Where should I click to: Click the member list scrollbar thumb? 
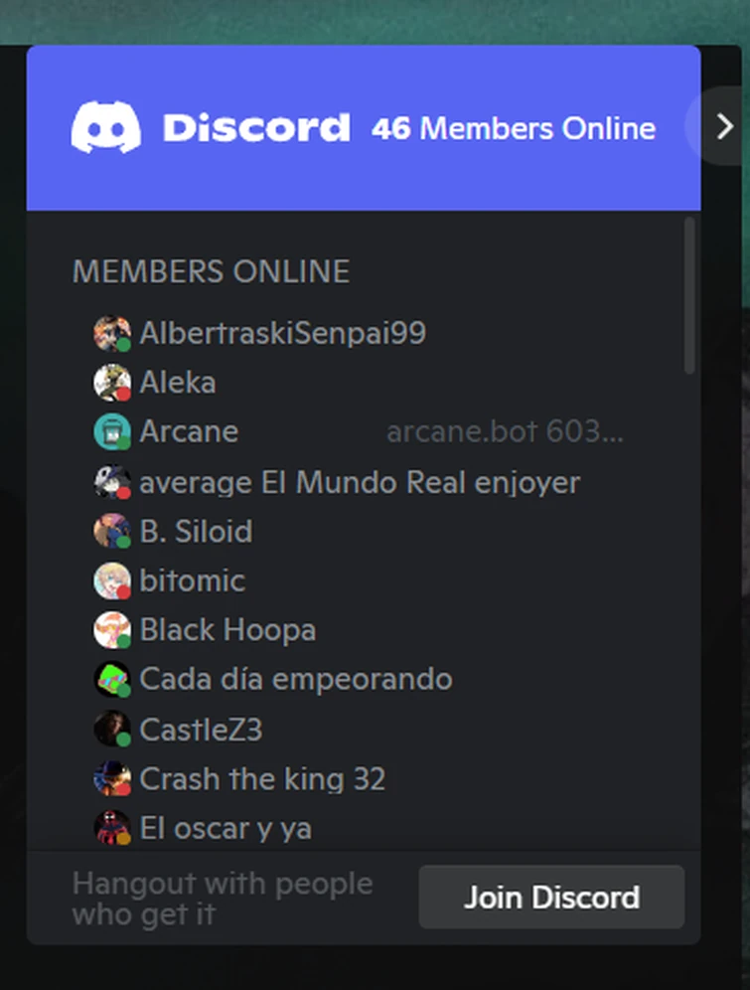689,295
